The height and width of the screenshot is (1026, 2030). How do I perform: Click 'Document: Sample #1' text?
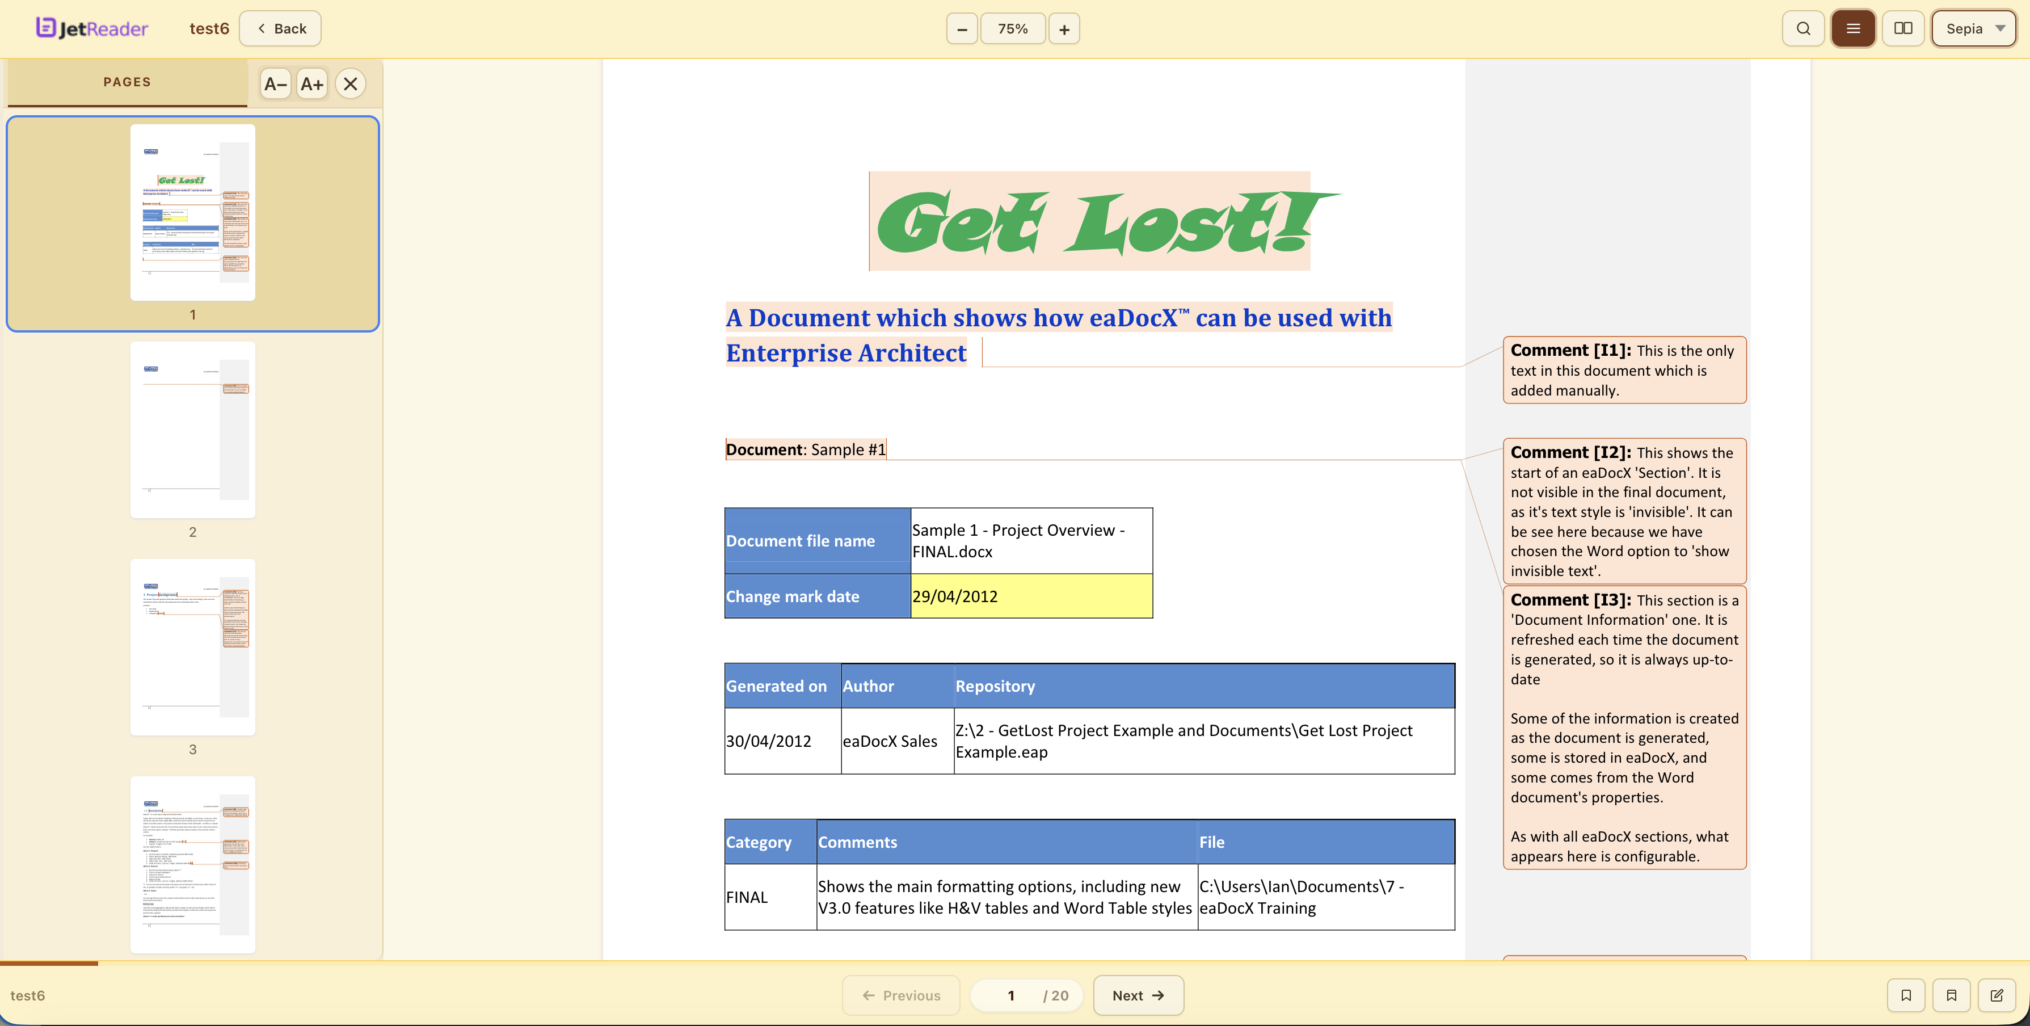click(806, 449)
